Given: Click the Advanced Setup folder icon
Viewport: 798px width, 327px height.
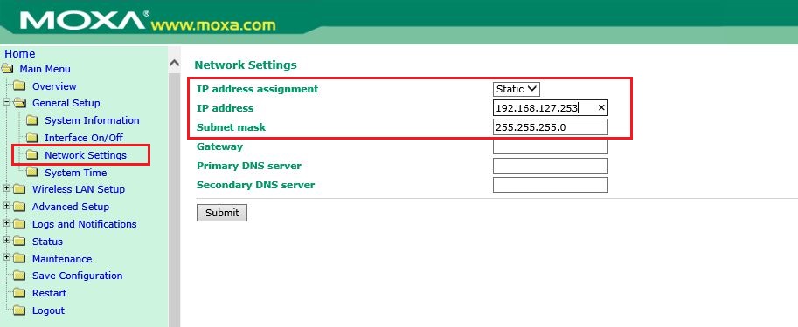Looking at the screenshot, I should [19, 207].
